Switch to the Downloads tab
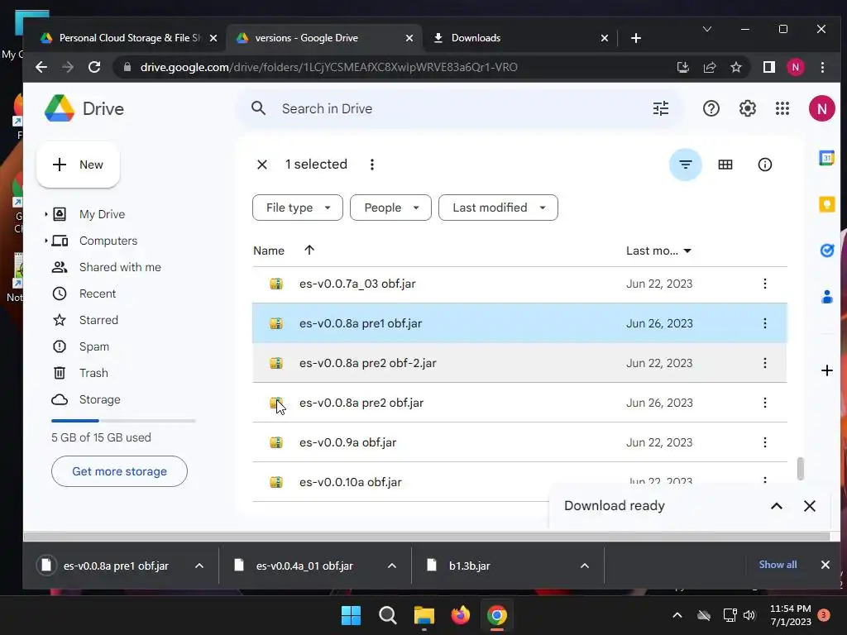This screenshot has width=847, height=635. (521, 38)
